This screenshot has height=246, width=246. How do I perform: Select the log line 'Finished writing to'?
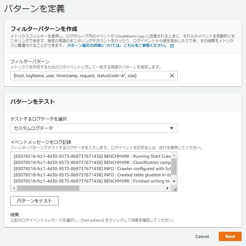(x=92, y=181)
